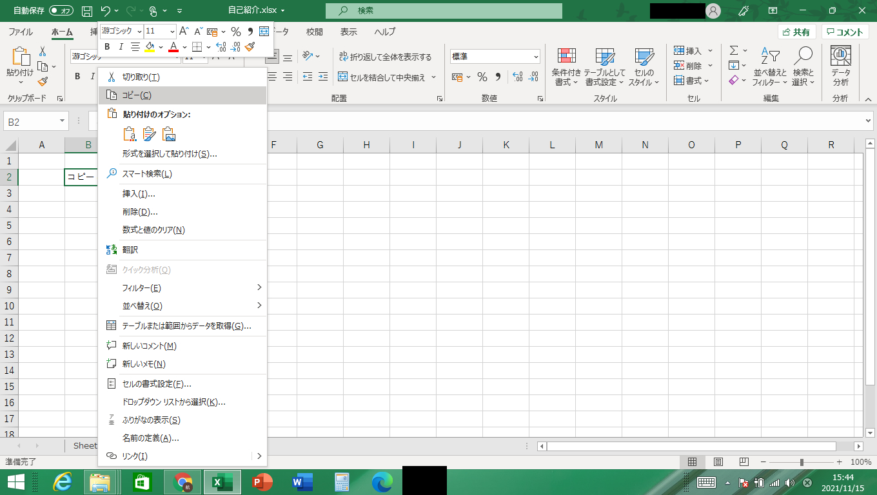Toggle bold in the ribbon font group

[77, 77]
